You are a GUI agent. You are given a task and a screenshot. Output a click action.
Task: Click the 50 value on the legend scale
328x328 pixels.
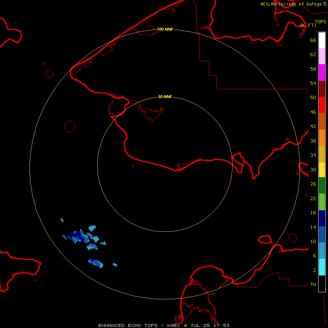(x=313, y=98)
